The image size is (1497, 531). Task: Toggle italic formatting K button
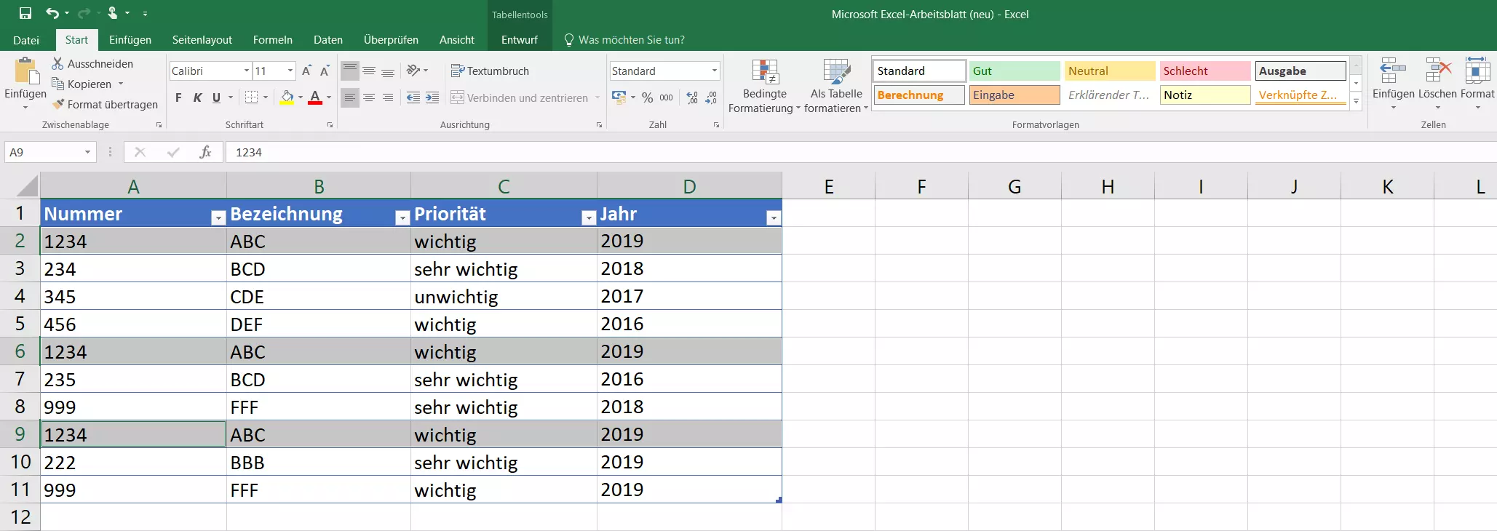197,97
